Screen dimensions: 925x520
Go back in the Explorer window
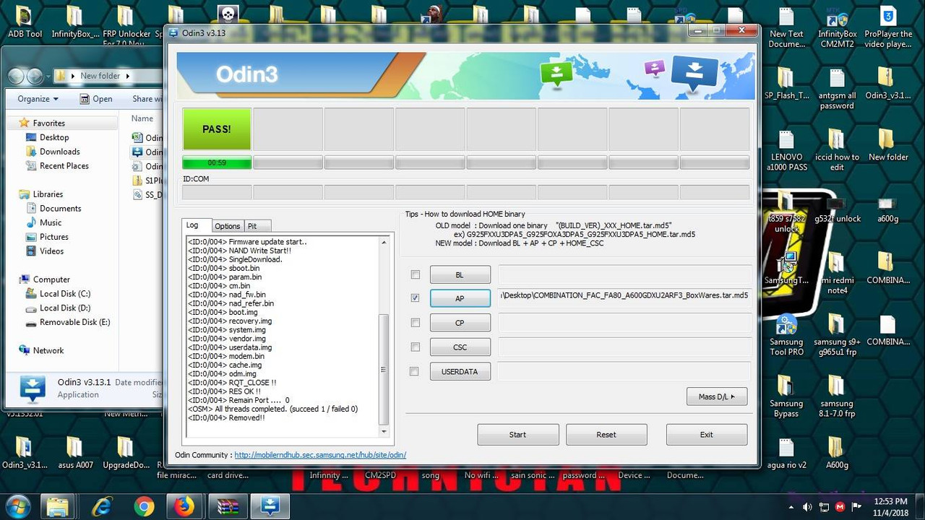click(16, 76)
